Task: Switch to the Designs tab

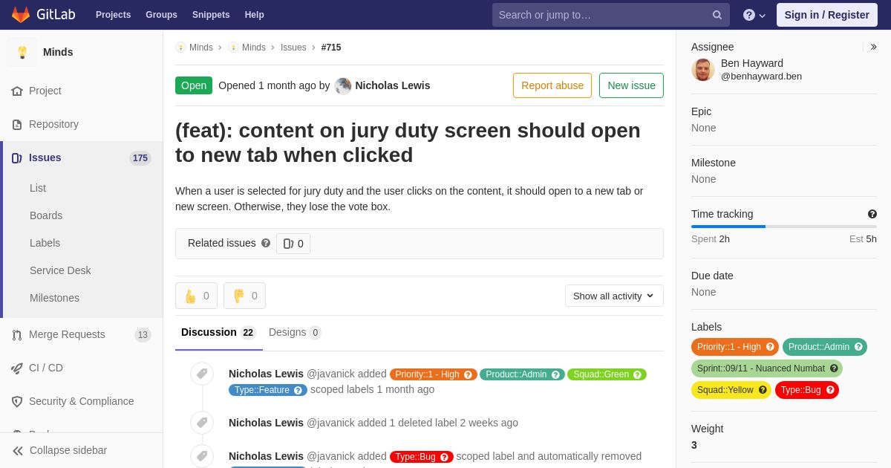Action: coord(295,332)
